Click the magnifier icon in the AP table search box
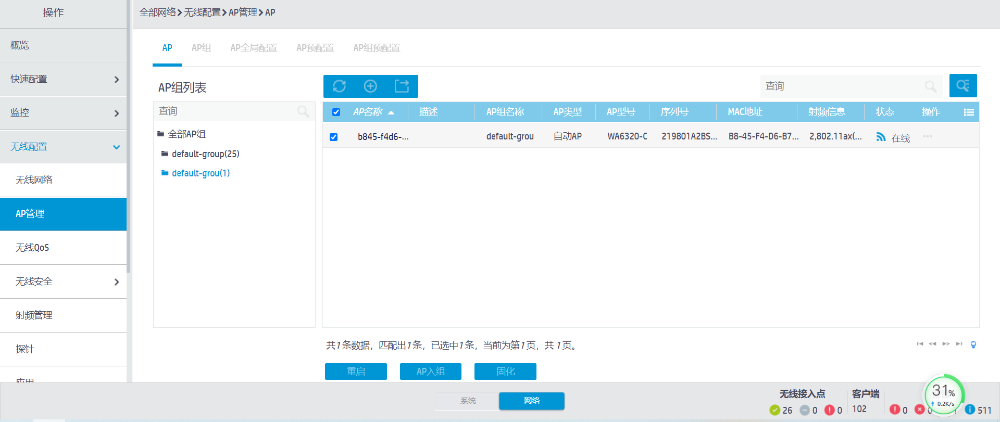Viewport: 1000px width, 422px height. 931,86
